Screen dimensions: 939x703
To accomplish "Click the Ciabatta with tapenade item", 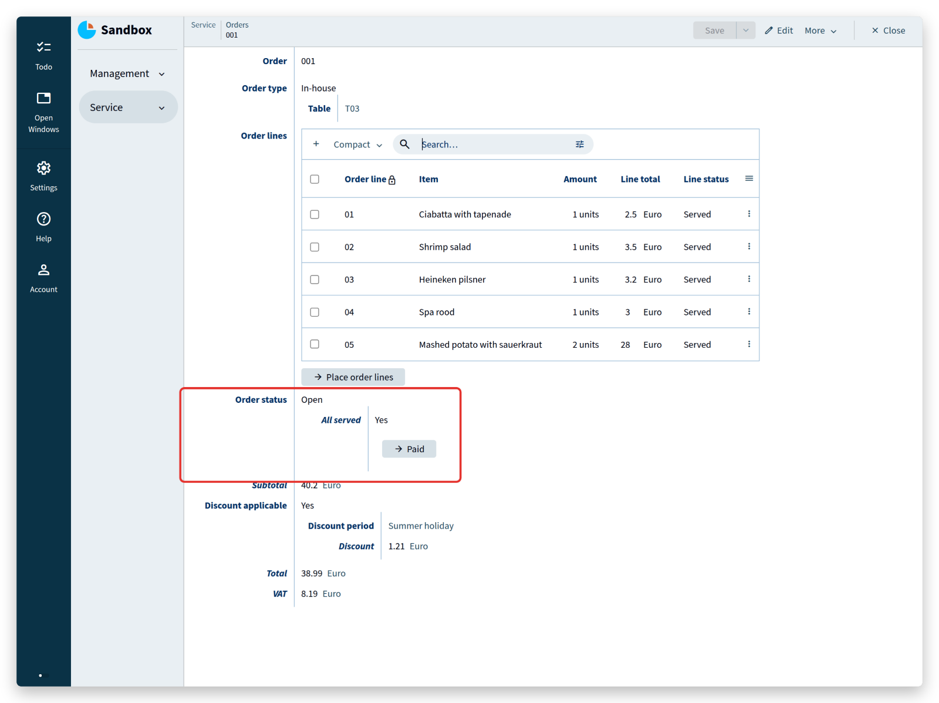I will tap(465, 214).
